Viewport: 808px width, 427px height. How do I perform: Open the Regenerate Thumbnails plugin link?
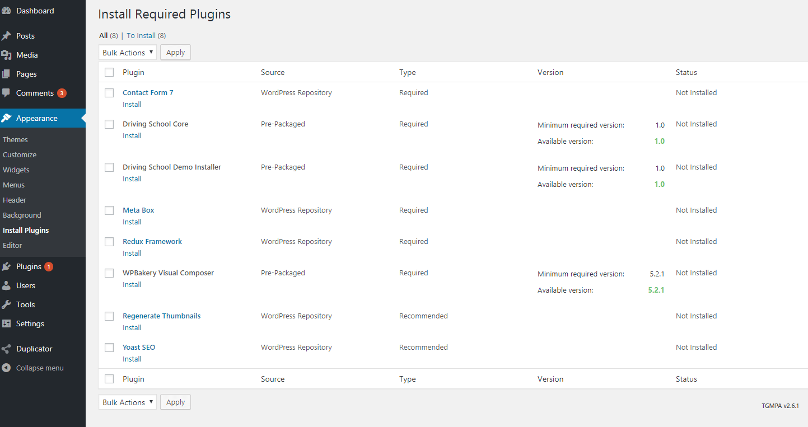pyautogui.click(x=161, y=316)
